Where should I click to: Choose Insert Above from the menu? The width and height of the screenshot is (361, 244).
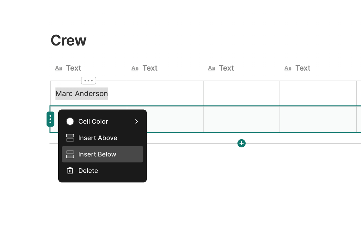click(x=97, y=138)
